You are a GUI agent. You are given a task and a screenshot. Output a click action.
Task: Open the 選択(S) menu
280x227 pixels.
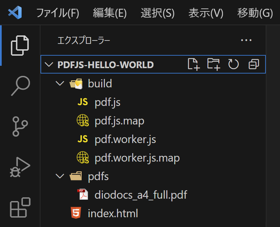click(x=158, y=13)
